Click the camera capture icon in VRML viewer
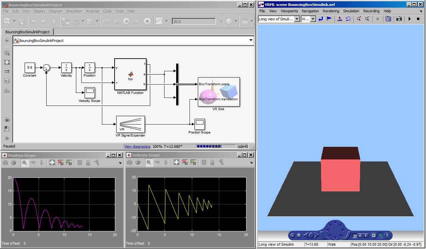 pyautogui.click(x=399, y=19)
